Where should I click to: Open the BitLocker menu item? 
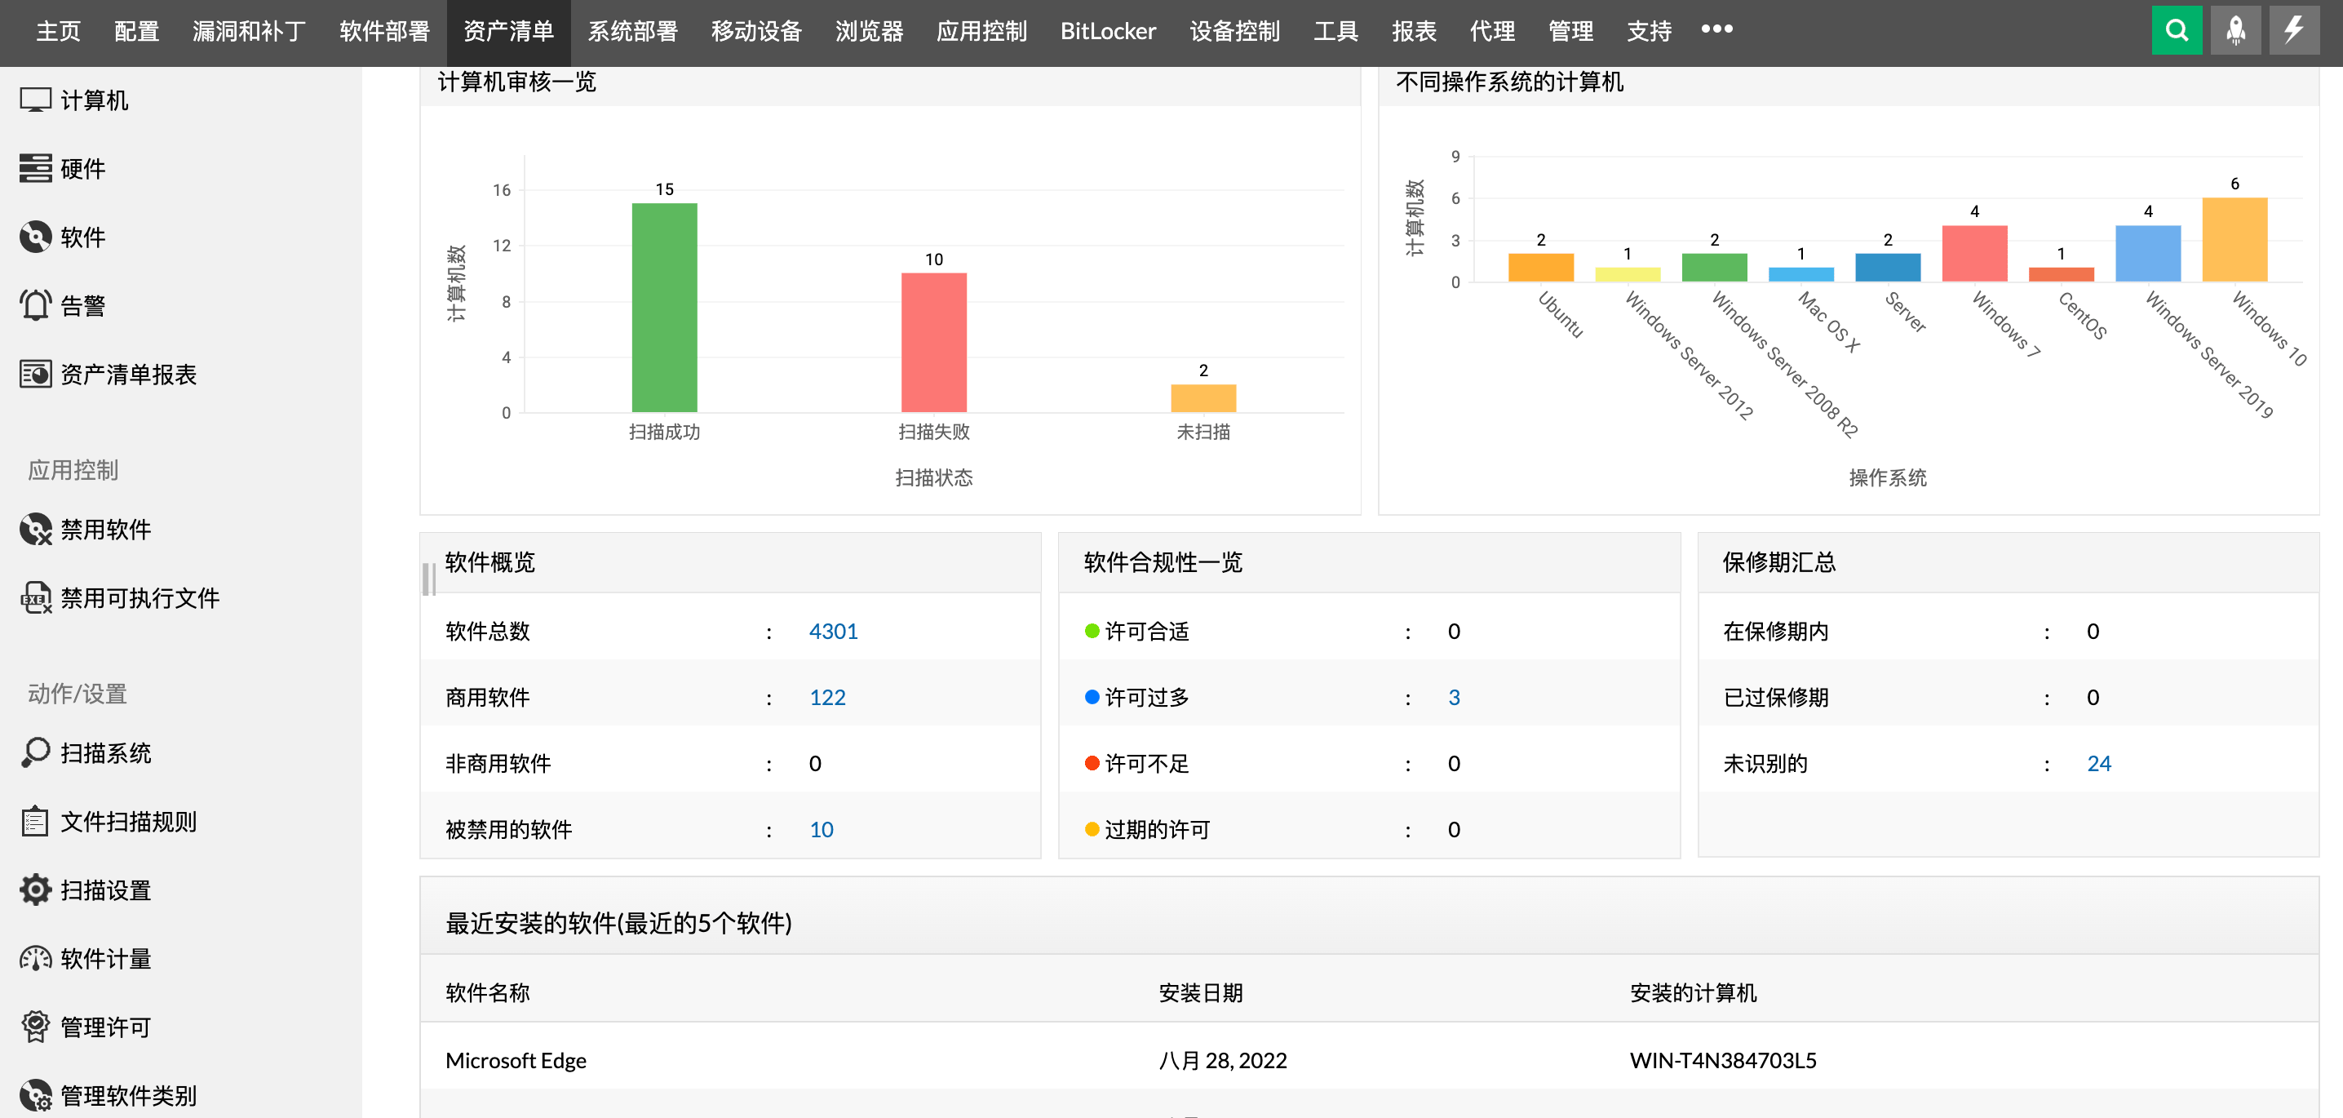click(x=1108, y=30)
